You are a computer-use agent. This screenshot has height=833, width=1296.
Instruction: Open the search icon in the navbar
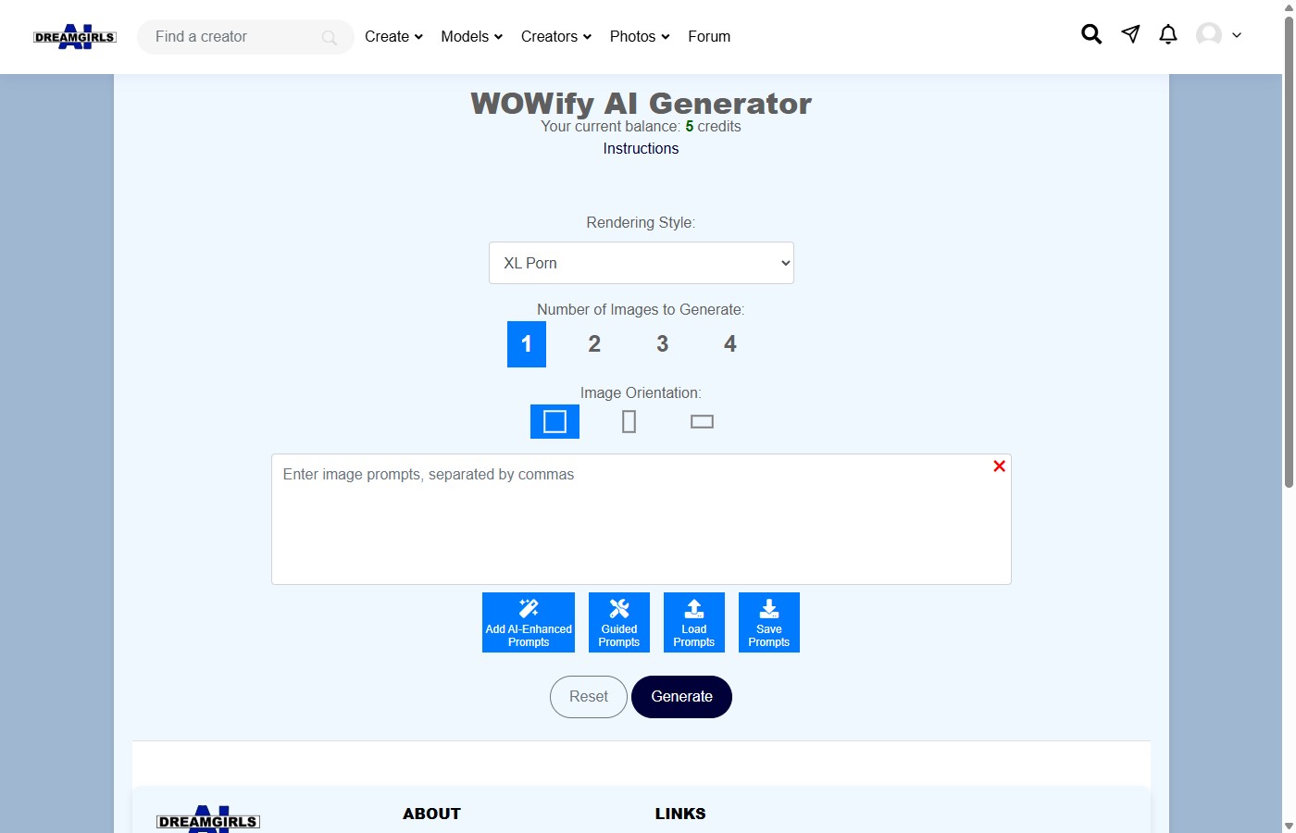coord(1090,34)
